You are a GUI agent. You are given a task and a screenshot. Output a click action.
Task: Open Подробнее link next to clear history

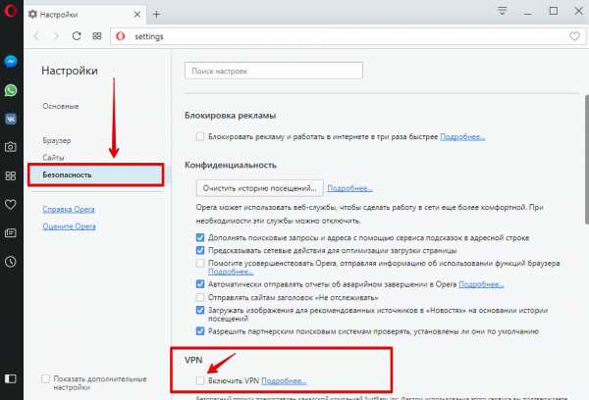click(349, 188)
